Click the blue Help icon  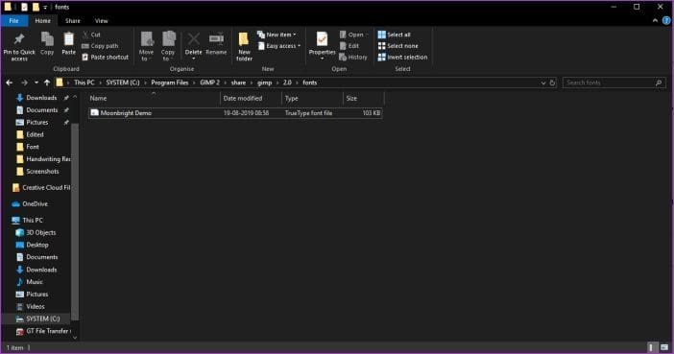click(666, 20)
